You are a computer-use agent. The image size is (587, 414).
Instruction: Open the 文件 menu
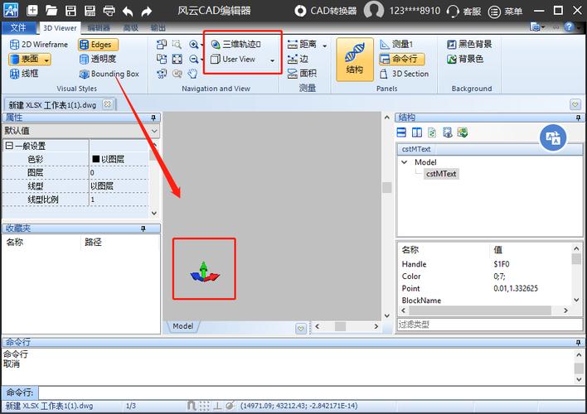(x=17, y=27)
